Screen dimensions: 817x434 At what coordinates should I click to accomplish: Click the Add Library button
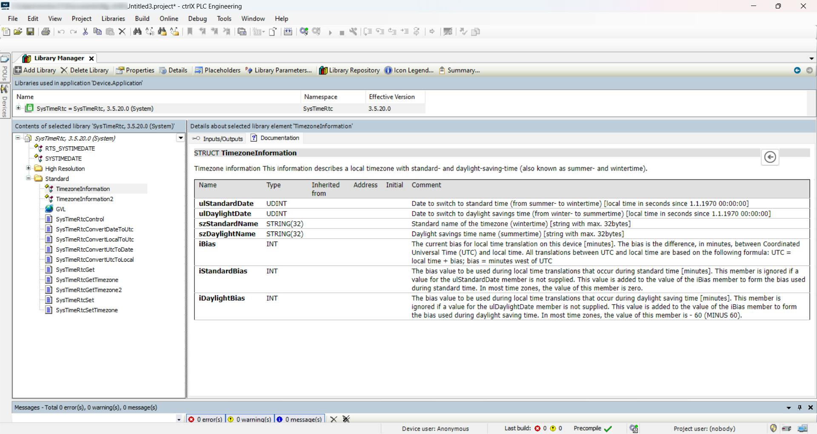35,70
